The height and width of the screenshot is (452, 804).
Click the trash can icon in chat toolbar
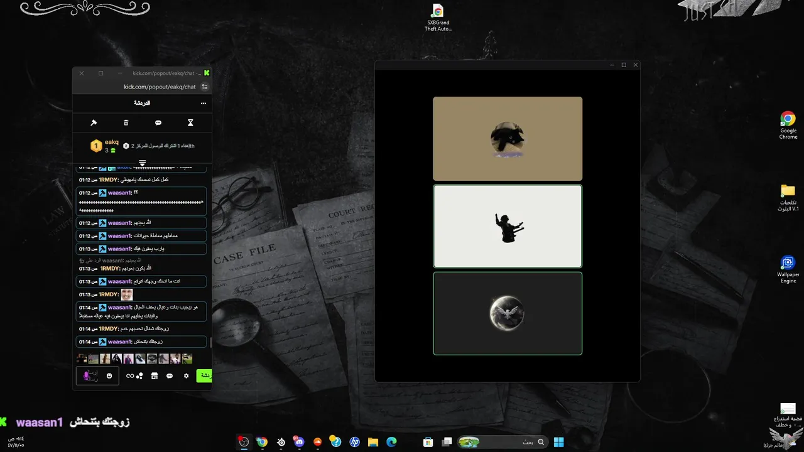click(126, 123)
